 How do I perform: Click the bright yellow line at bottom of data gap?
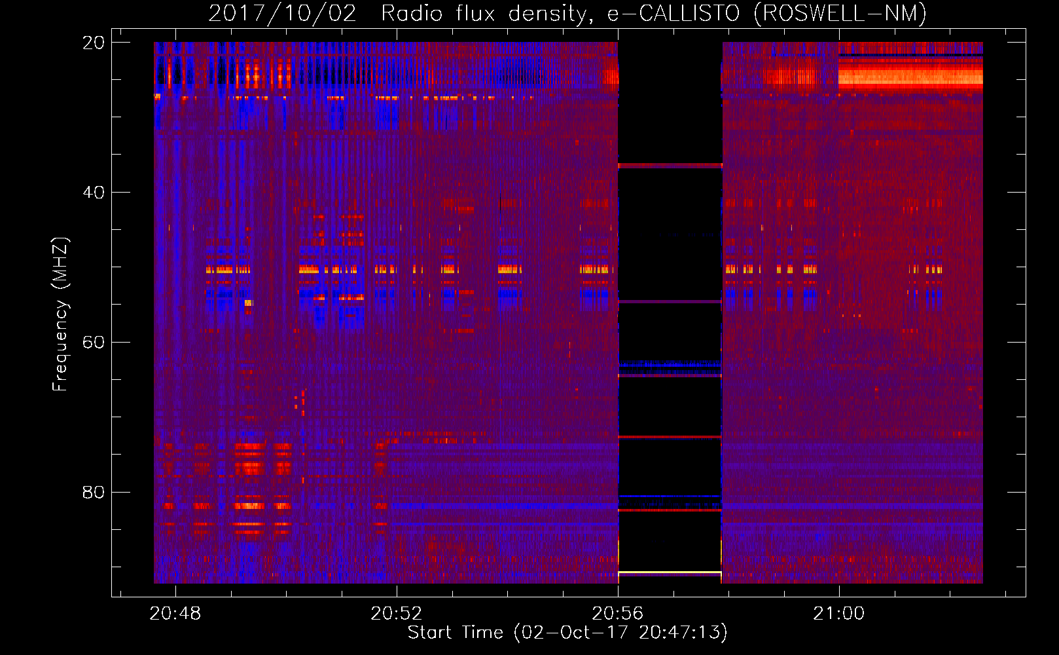point(670,572)
